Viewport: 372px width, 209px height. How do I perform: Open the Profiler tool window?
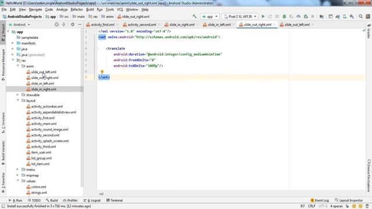70,200
